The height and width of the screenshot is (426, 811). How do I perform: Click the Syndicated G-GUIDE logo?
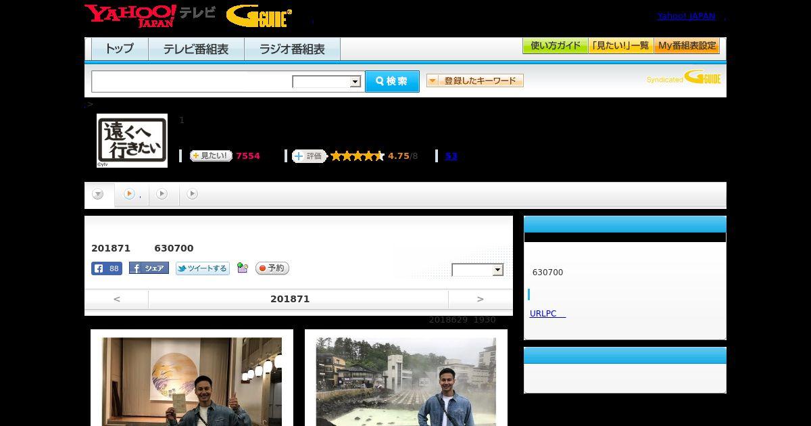[684, 77]
